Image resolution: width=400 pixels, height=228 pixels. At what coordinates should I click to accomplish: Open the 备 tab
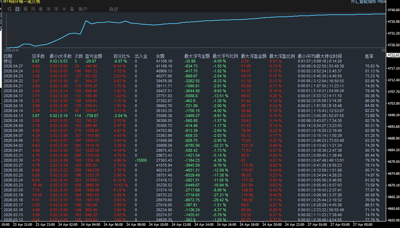(72, 9)
